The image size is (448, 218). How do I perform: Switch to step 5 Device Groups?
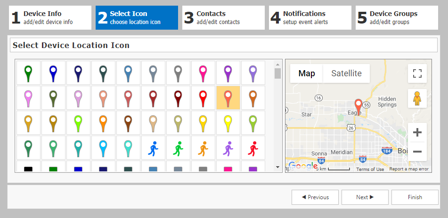397,18
